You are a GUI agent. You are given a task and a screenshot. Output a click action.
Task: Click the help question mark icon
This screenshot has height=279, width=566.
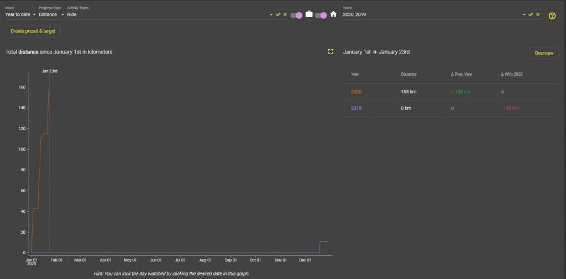[x=552, y=15]
